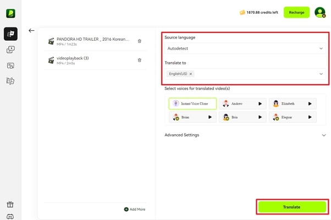
Task: Pick the Elizabeth voice option
Action: click(292, 103)
